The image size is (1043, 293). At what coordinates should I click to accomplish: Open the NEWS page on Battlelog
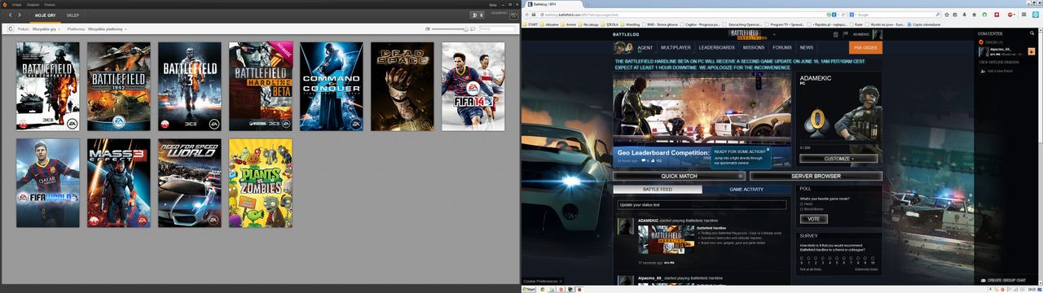(806, 47)
